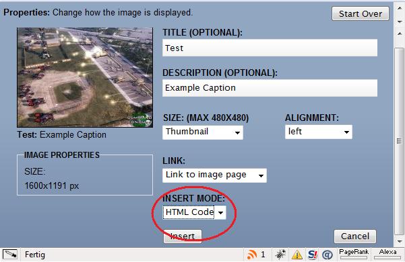This screenshot has height=262, width=405.
Task: Click the Test: Example Caption text under image
Action: 62,134
